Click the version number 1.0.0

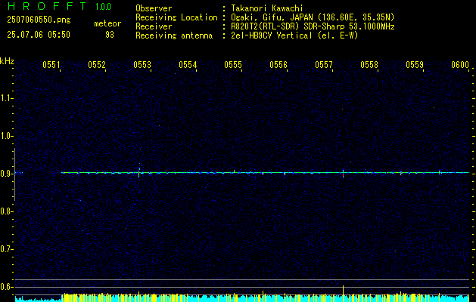pyautogui.click(x=103, y=7)
